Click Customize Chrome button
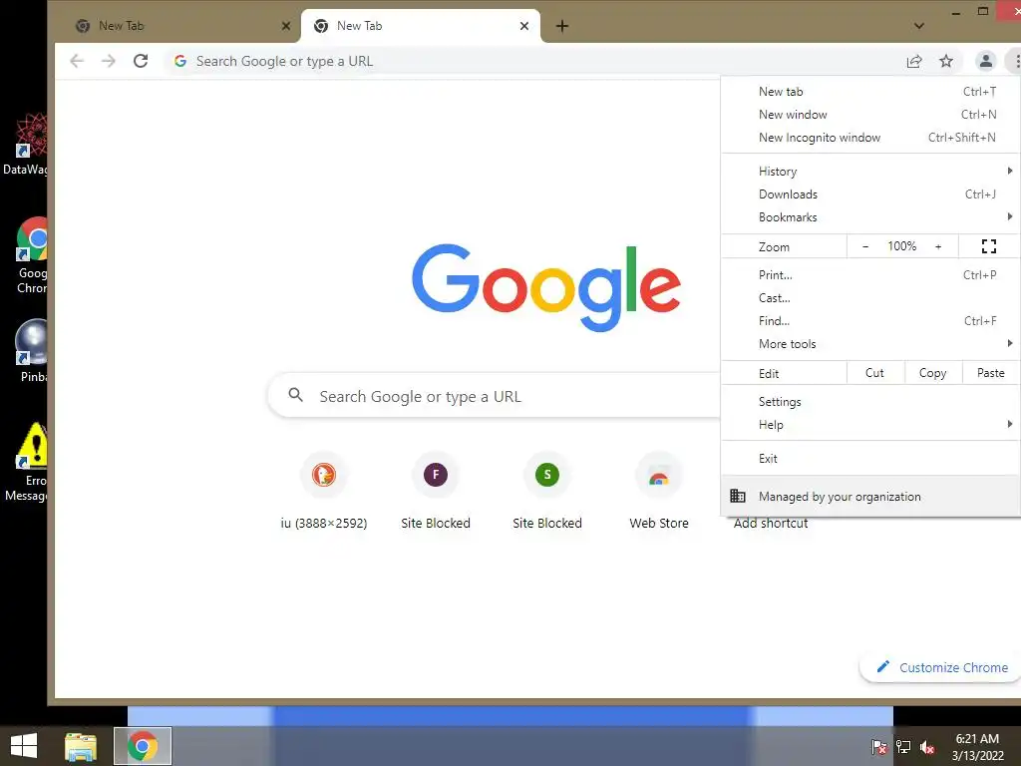Viewport: 1021px width, 766px height. [941, 667]
